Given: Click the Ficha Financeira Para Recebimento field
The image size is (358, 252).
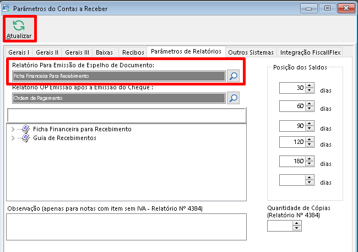Looking at the screenshot, I should point(119,76).
